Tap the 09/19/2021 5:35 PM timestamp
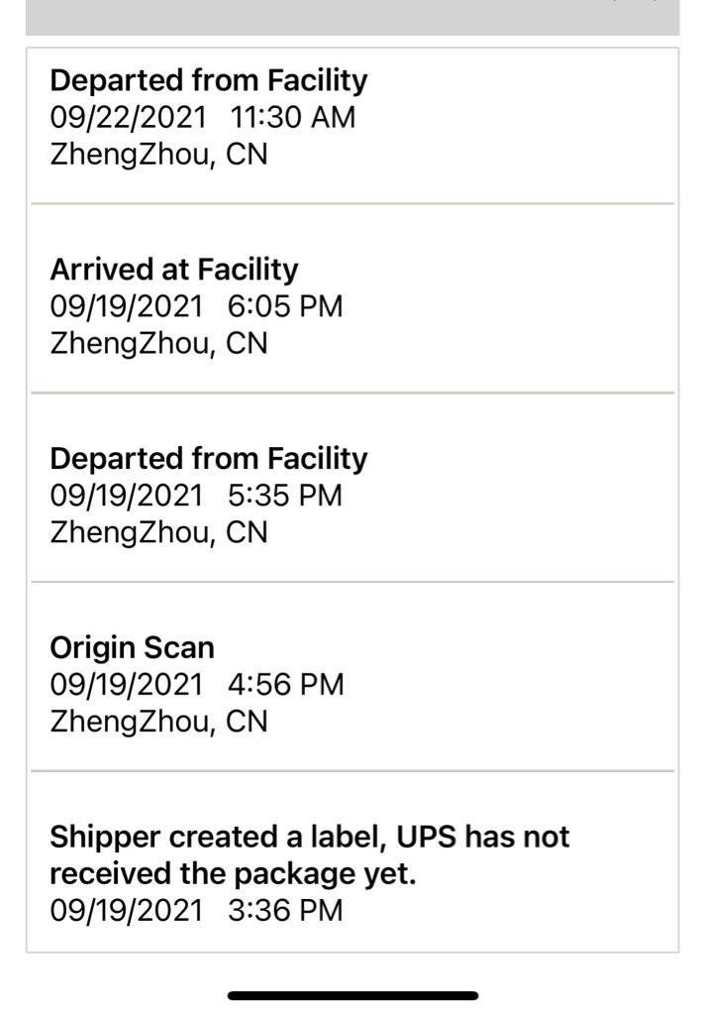 click(196, 496)
